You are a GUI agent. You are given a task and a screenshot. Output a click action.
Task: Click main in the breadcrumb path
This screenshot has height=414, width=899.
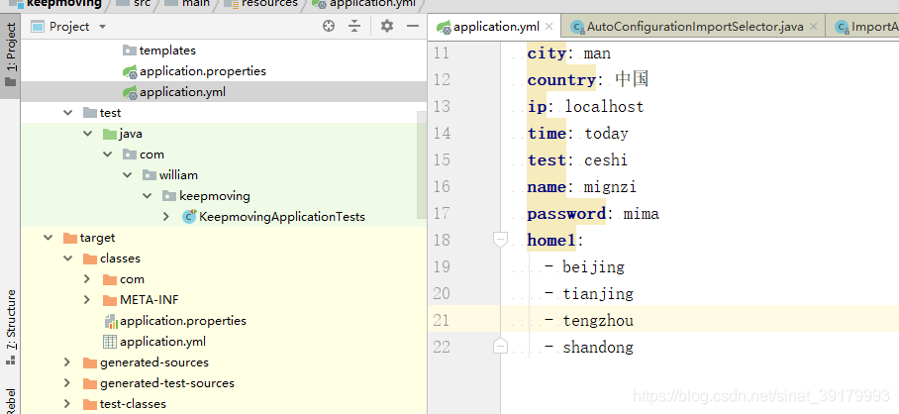coord(195,4)
